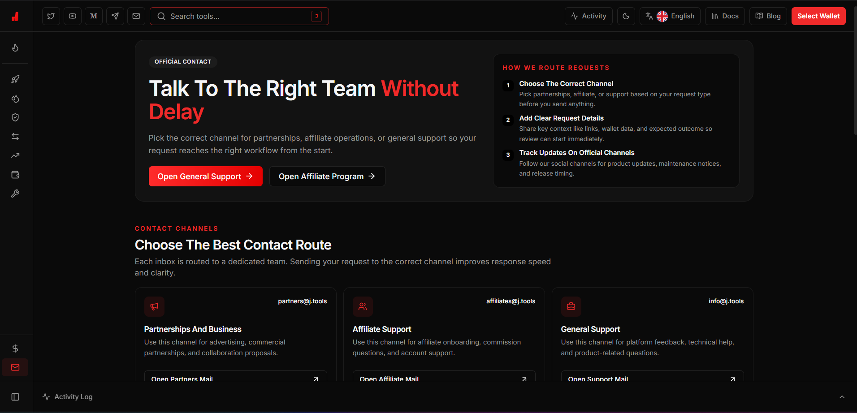Screen dimensions: 857x413
Task: Click the Choose The Best Contact Route heading
Action: [x=233, y=245]
